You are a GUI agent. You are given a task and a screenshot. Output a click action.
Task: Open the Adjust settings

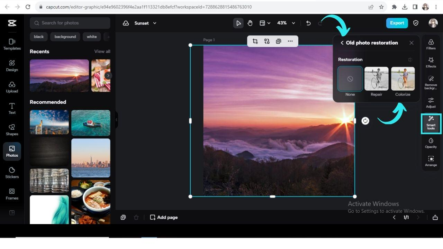click(431, 103)
